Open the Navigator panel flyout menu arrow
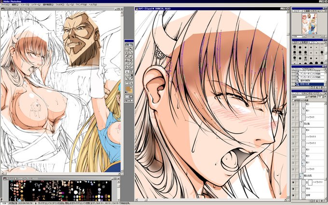This screenshot has width=328, height=205. point(326,11)
